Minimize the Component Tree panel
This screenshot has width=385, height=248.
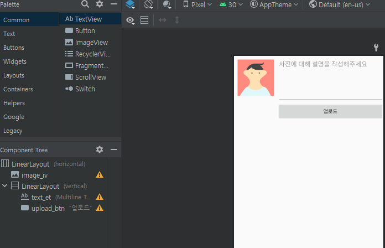114,149
